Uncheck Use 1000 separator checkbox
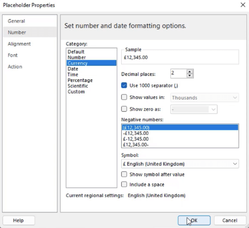Viewport: 249px width, 228px height. 124,85
